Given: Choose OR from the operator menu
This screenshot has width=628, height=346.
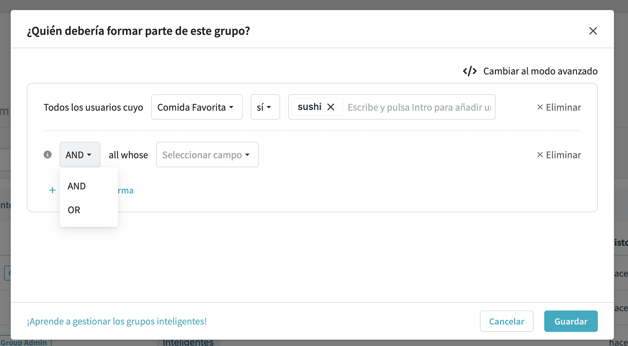Looking at the screenshot, I should [x=74, y=210].
